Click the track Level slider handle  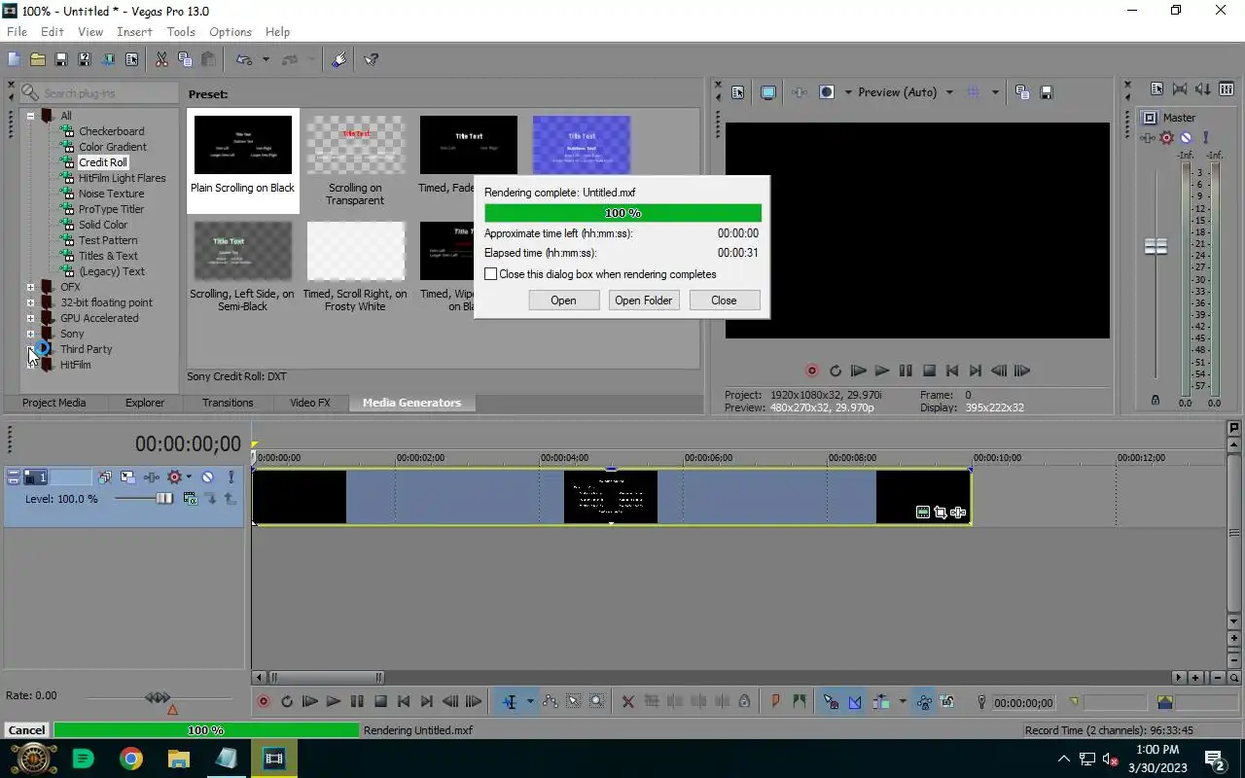tap(165, 499)
